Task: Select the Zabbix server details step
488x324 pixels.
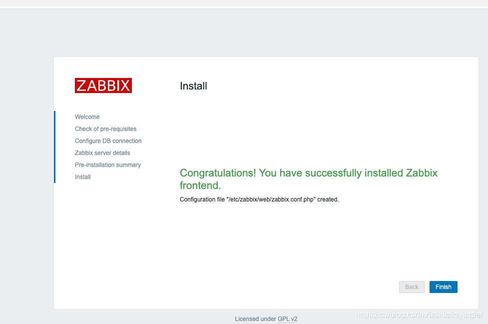Action: point(102,153)
